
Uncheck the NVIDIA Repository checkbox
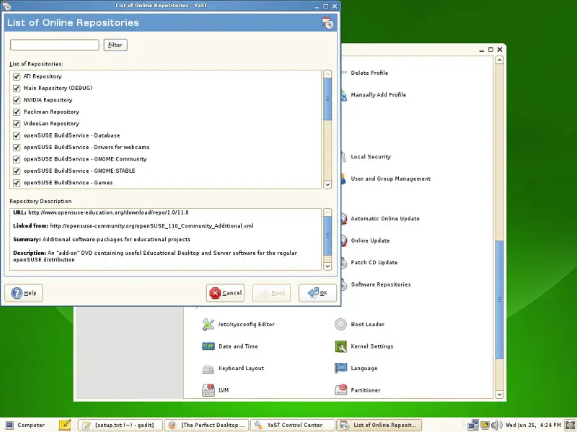pos(16,100)
